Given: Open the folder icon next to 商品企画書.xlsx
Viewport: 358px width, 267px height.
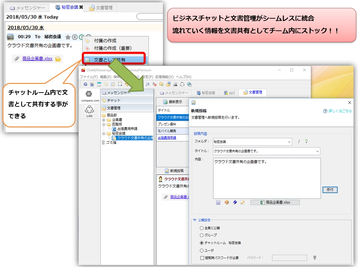Looking at the screenshot, I should point(58,59).
